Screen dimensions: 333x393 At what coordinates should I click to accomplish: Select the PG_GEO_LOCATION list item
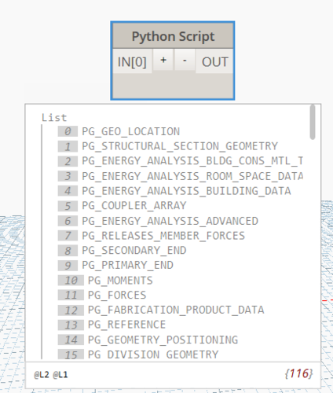[x=131, y=131]
